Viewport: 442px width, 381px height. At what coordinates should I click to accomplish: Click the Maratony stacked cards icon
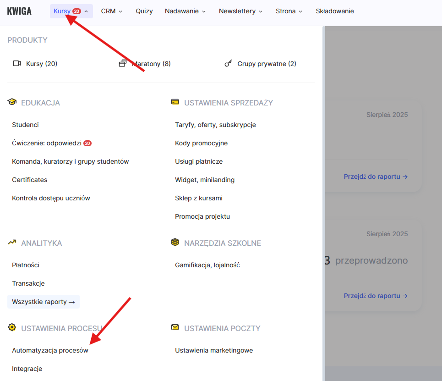pyautogui.click(x=122, y=64)
